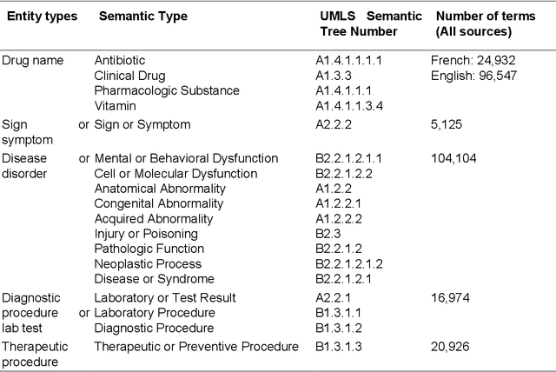Click the 'Drug name' entity type

coord(32,60)
